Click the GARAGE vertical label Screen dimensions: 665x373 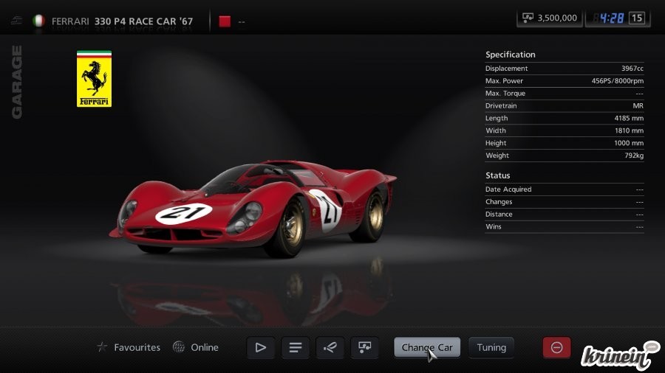pos(16,82)
